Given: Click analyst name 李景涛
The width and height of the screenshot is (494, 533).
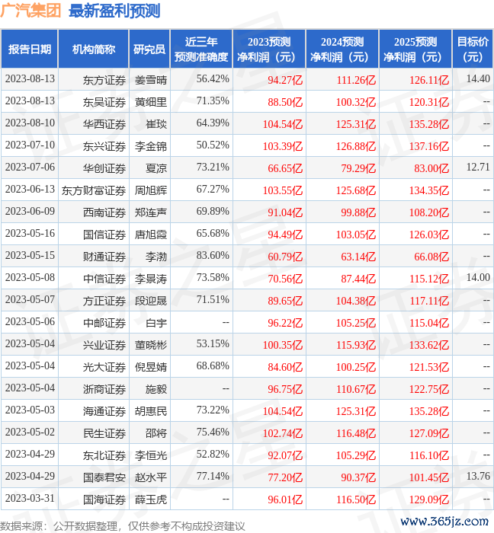Looking at the screenshot, I should coord(151,279).
